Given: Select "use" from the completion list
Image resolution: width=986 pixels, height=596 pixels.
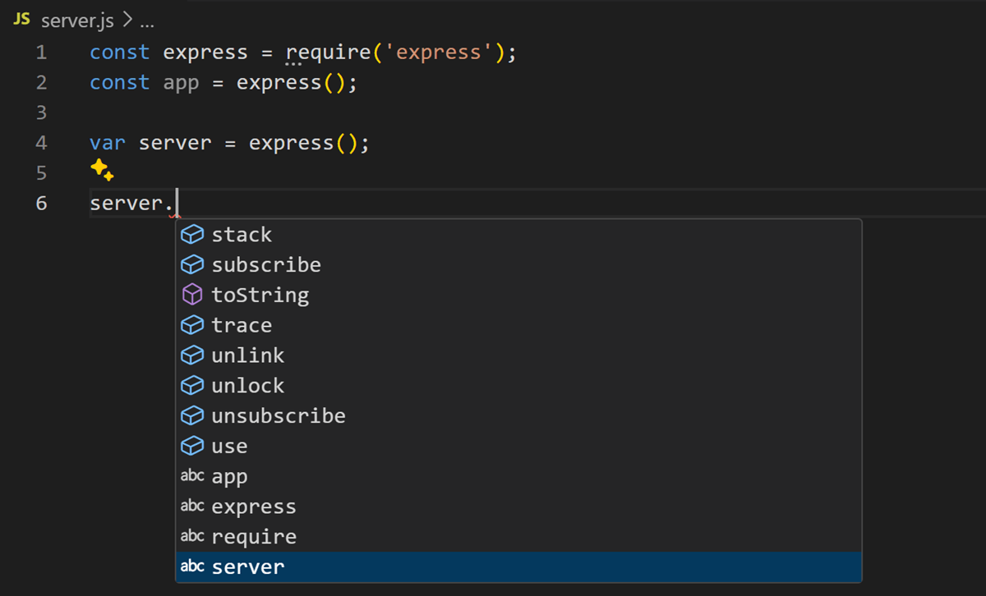Looking at the screenshot, I should pos(230,446).
